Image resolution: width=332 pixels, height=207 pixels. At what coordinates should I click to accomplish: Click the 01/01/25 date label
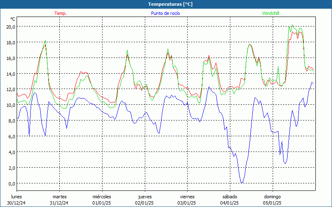pyautogui.click(x=102, y=203)
